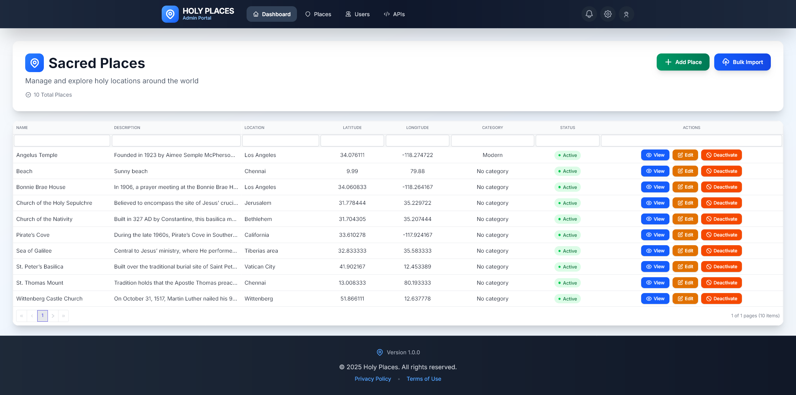Click the Holy Places logo icon
This screenshot has height=395, width=796.
[x=170, y=14]
